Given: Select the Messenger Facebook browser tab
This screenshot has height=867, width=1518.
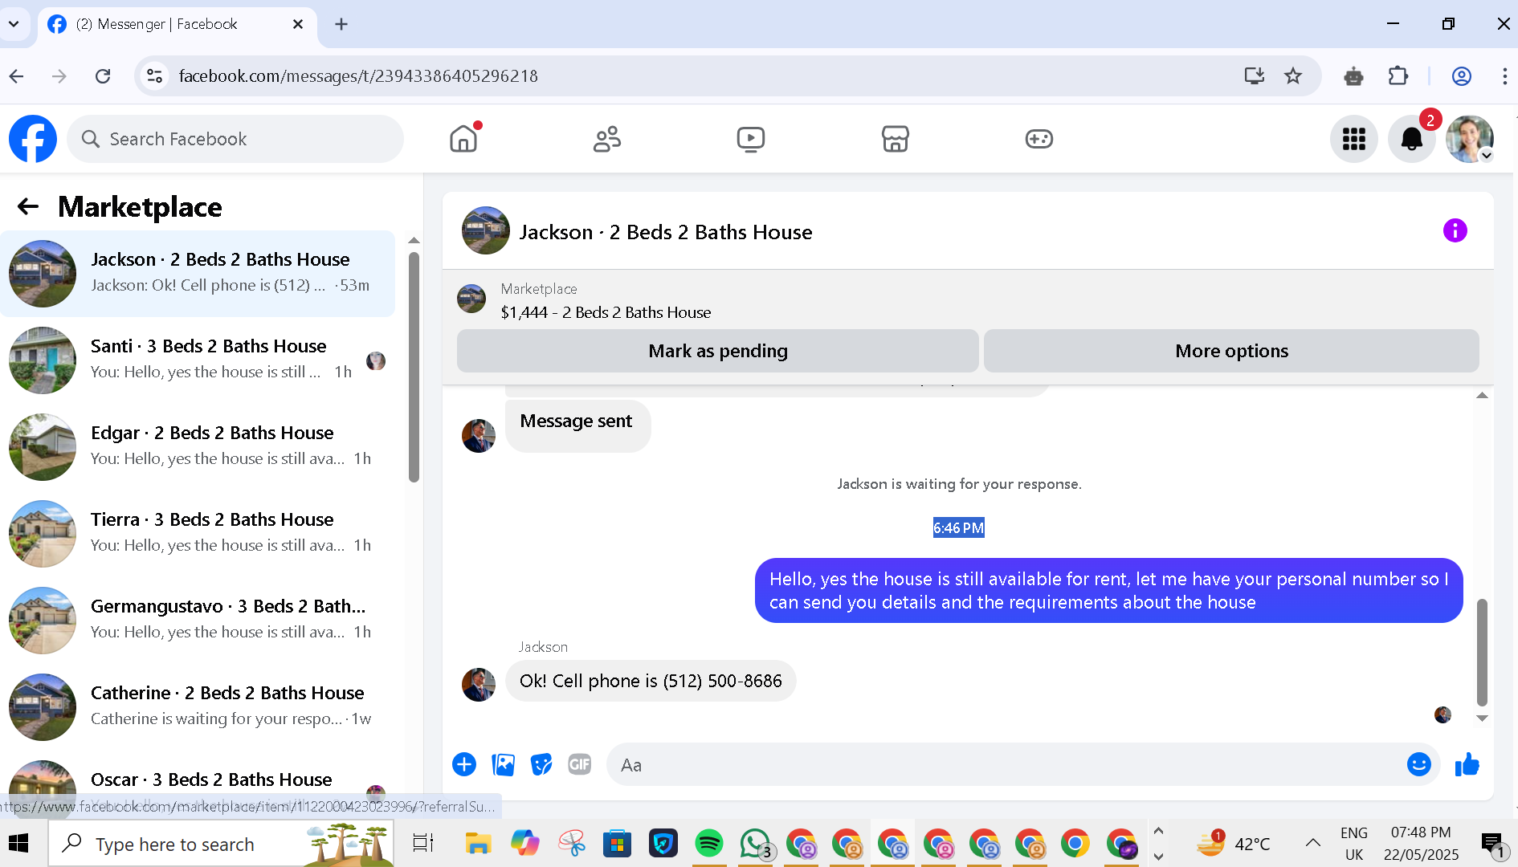Looking at the screenshot, I should click(177, 24).
